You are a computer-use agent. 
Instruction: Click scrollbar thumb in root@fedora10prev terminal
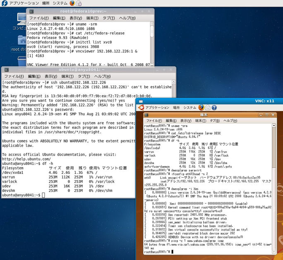(x=152, y=31)
